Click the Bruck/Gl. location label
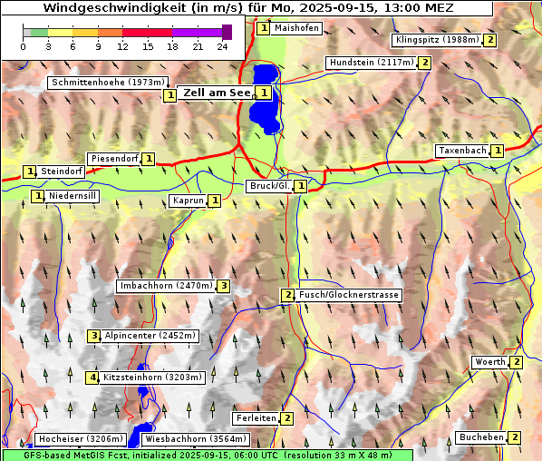 point(269,186)
